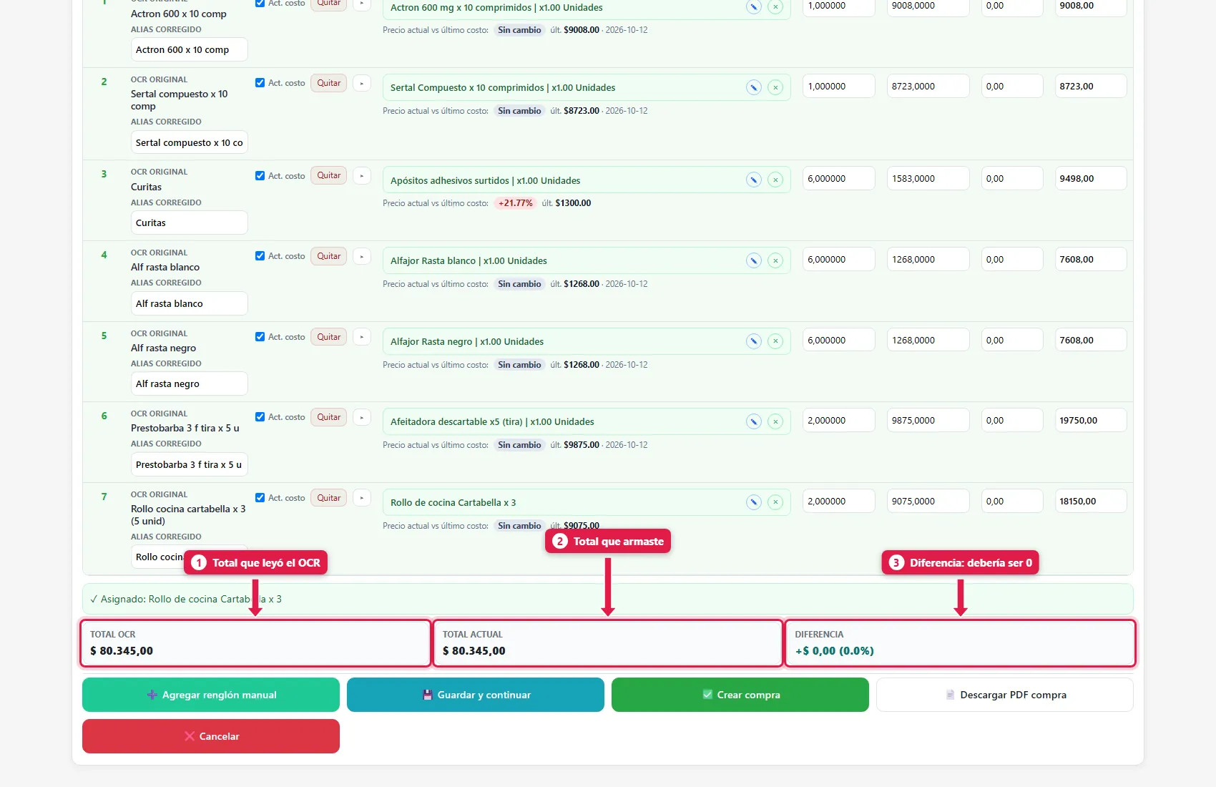Click the red Cancelar button

[211, 736]
